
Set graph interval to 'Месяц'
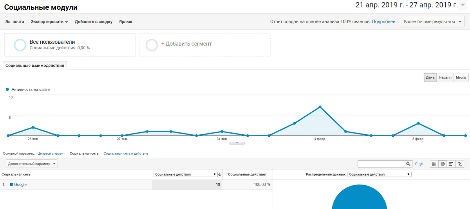(461, 77)
